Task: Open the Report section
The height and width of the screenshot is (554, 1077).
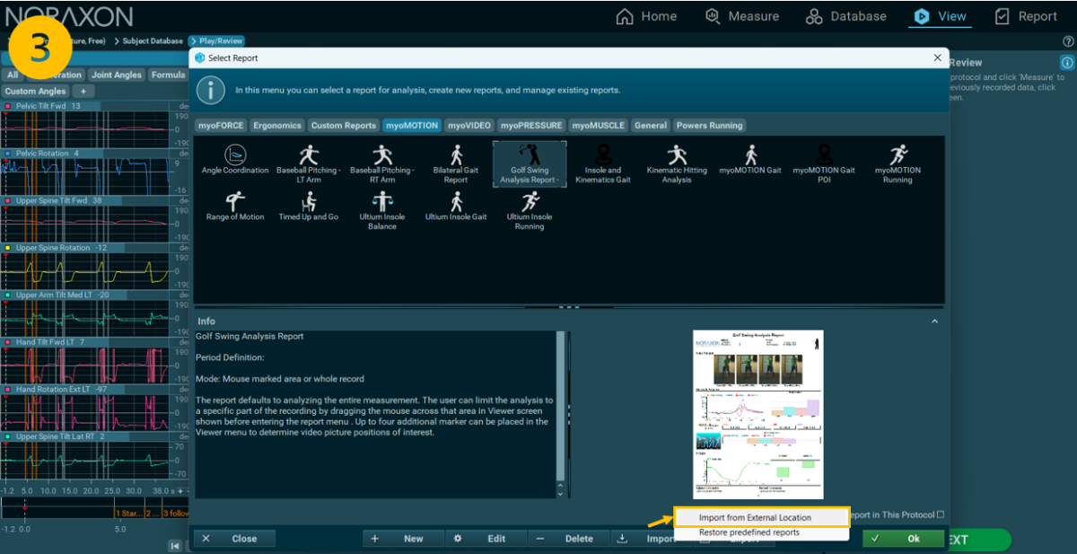Action: click(x=1026, y=16)
